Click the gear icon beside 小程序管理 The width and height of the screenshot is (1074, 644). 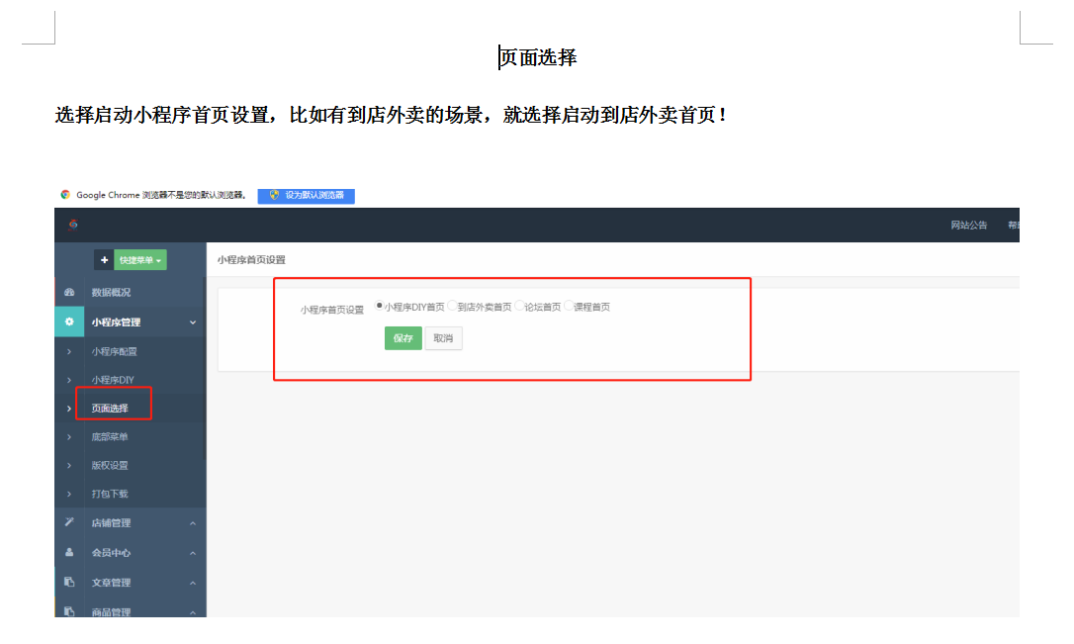pos(69,322)
